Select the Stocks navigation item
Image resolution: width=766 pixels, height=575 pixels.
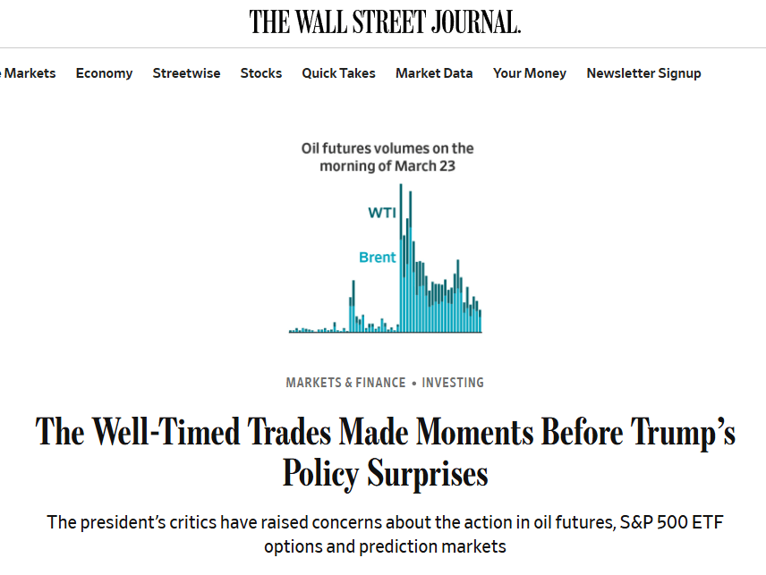point(260,73)
